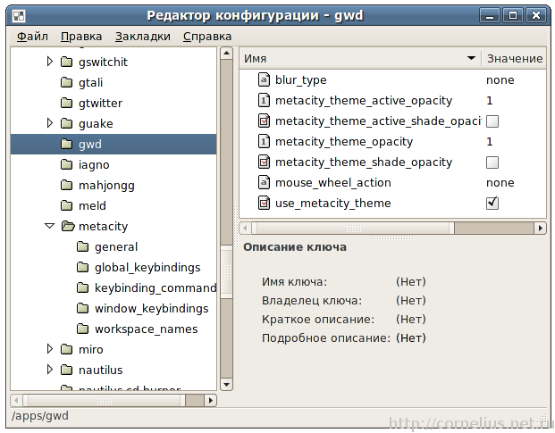
Task: Select the mouse_wheel_action key name
Action: [333, 183]
